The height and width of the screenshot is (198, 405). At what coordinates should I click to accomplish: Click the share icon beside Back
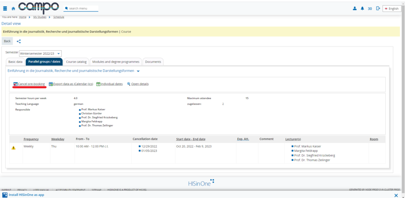pos(19,41)
